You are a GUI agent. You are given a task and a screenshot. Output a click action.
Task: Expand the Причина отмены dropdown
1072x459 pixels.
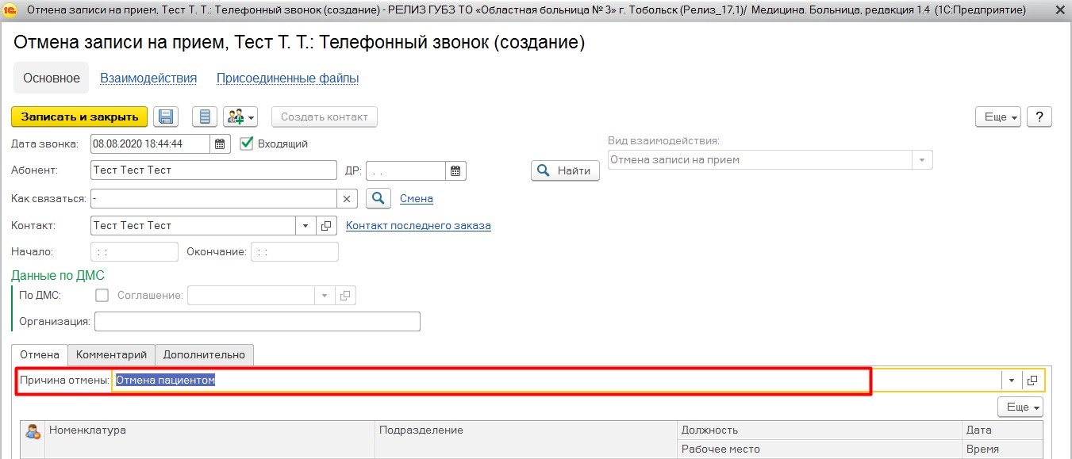coord(1011,381)
